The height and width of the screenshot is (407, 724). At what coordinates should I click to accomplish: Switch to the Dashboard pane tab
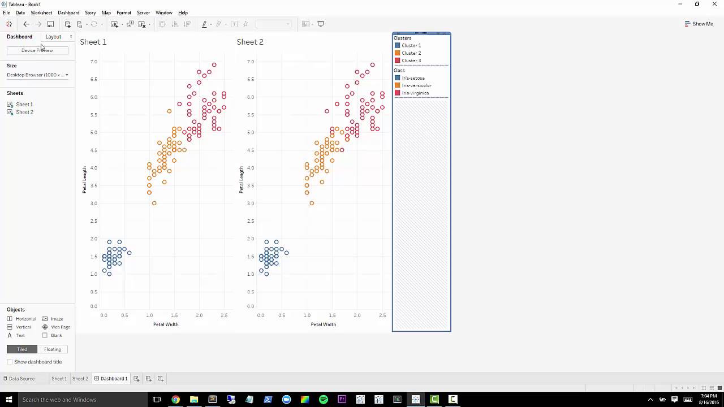[20, 37]
